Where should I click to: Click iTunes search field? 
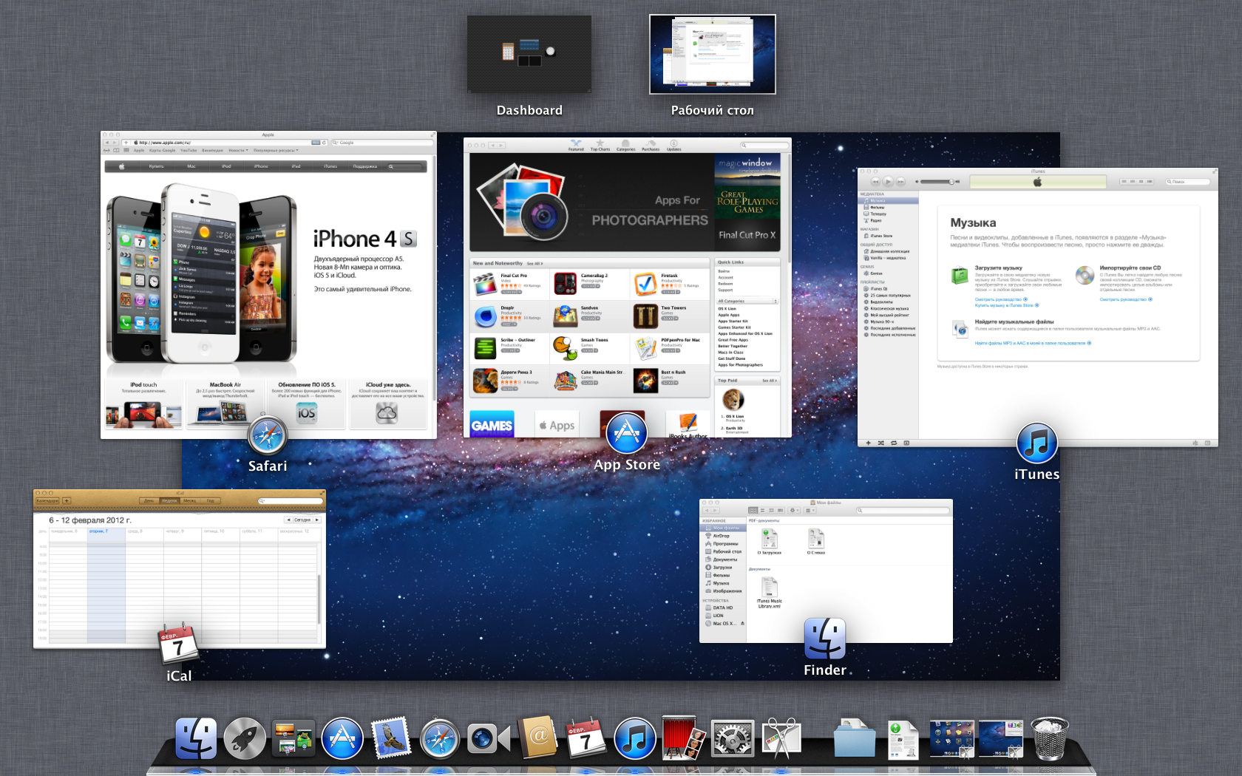(1188, 181)
